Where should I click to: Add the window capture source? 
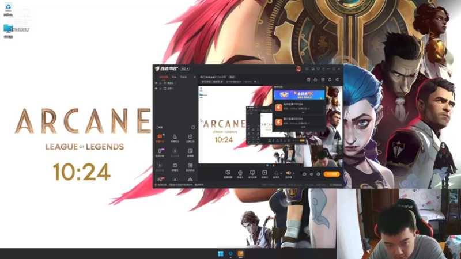[x=264, y=174]
